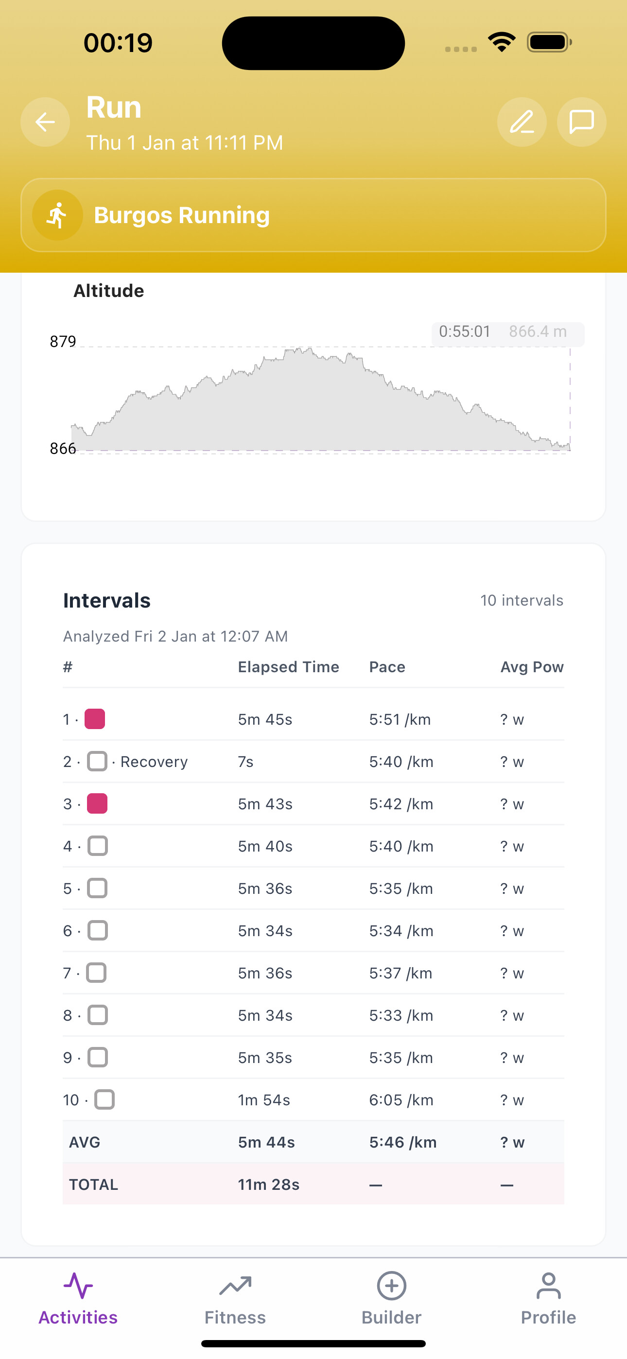Viewport: 627px width, 1359px height.
Task: Click the pink swatch on interval 3
Action: coord(97,803)
